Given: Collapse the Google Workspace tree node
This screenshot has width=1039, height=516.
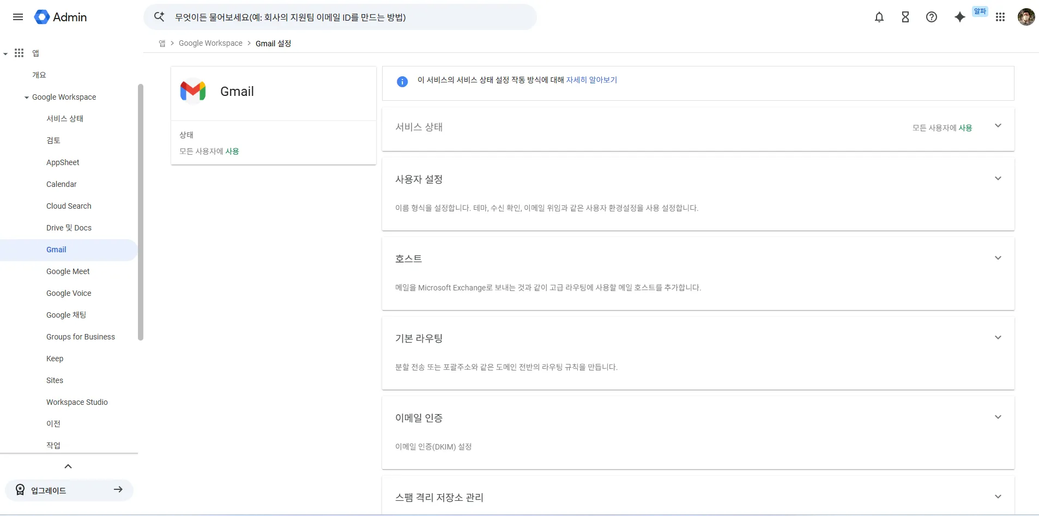Looking at the screenshot, I should coord(26,98).
